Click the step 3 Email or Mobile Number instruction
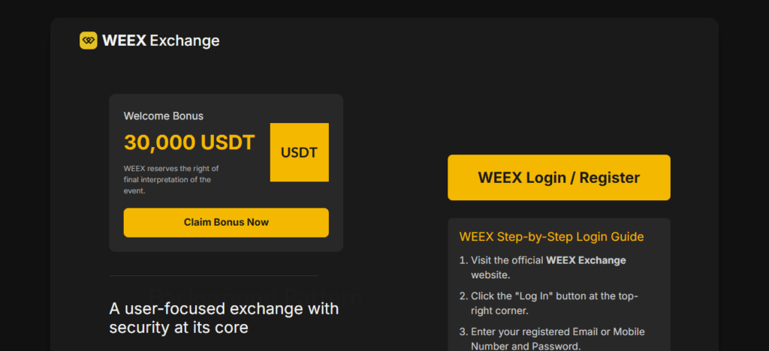This screenshot has height=351, width=769. tap(557, 331)
